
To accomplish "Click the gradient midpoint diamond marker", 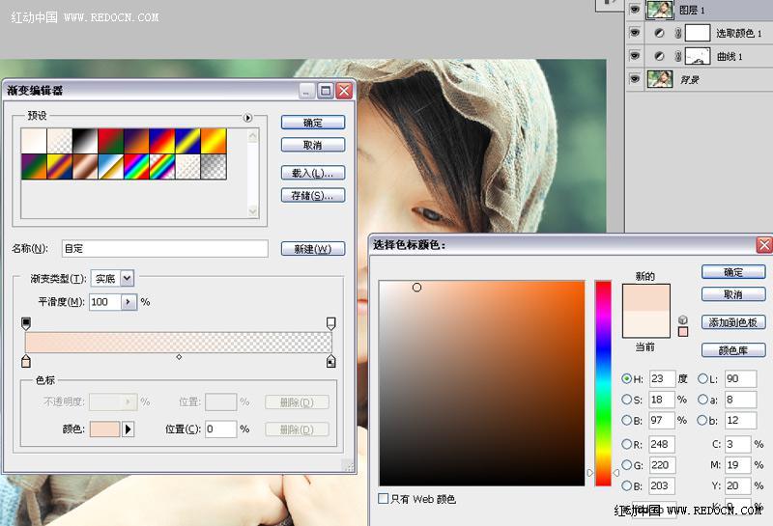I will 179,356.
